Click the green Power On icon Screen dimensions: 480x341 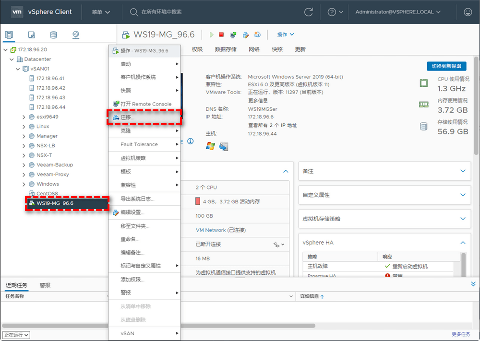click(x=212, y=35)
